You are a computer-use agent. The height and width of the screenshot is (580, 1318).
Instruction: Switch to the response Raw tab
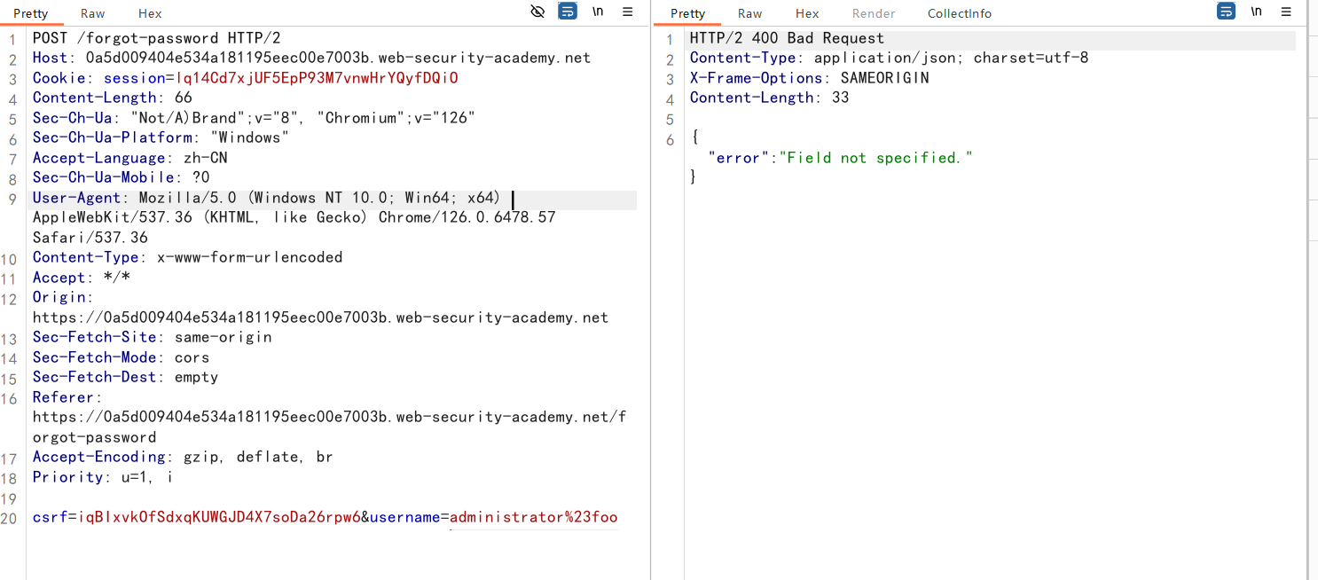point(749,13)
